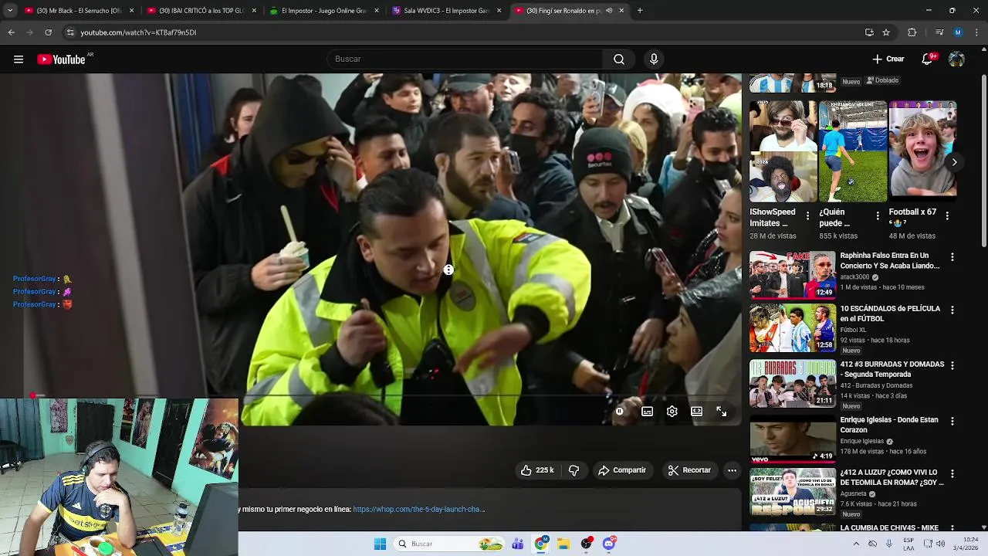Toggle theater mode on the player
988x556 pixels.
[696, 412]
